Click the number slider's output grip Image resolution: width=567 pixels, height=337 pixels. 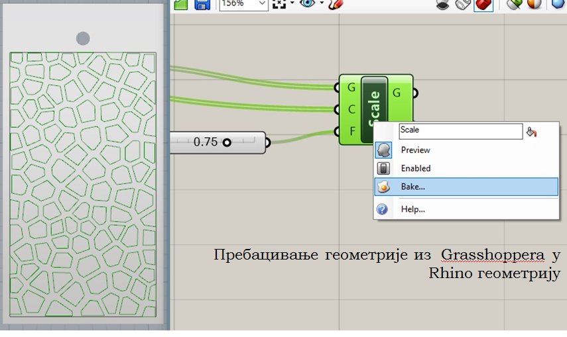pyautogui.click(x=268, y=142)
